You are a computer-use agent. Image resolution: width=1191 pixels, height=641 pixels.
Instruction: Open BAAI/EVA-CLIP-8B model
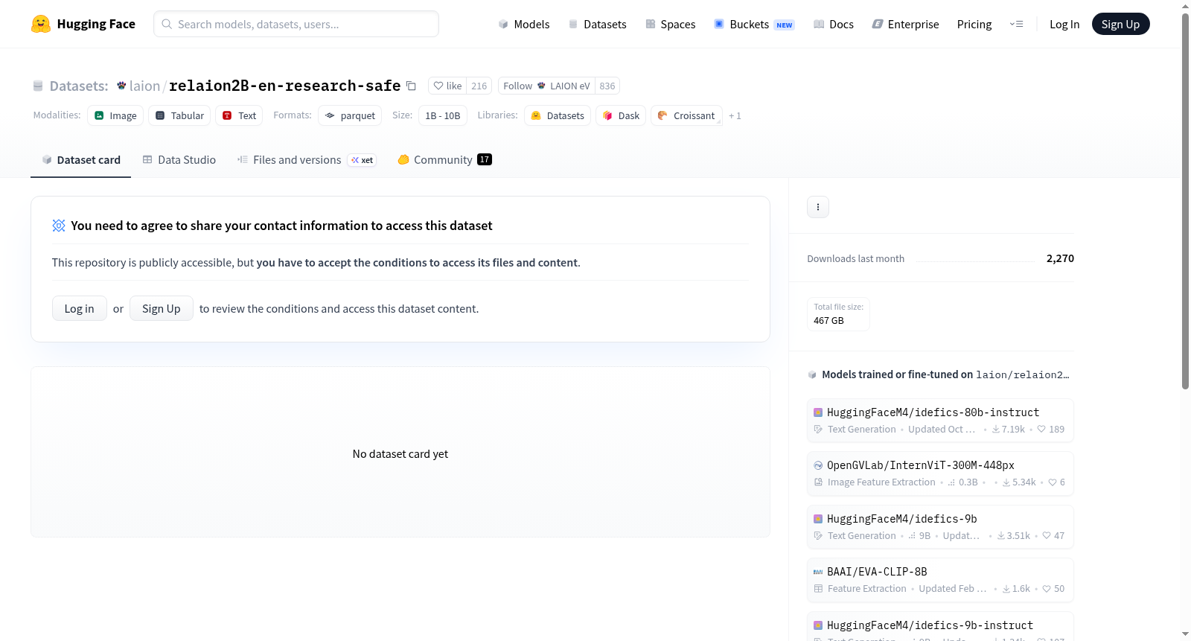point(940,579)
